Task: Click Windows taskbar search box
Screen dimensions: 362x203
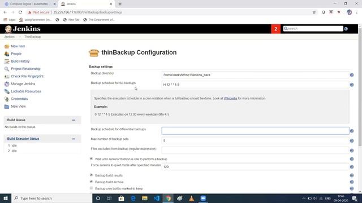Action: pos(51,198)
